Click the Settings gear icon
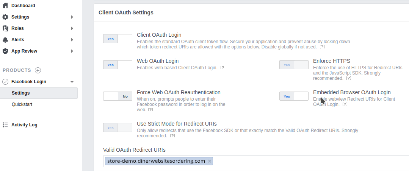Viewport: 409px width, 171px height. (5, 17)
